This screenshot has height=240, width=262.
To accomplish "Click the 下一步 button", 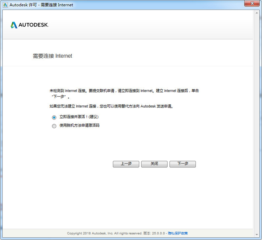I will click(183, 164).
